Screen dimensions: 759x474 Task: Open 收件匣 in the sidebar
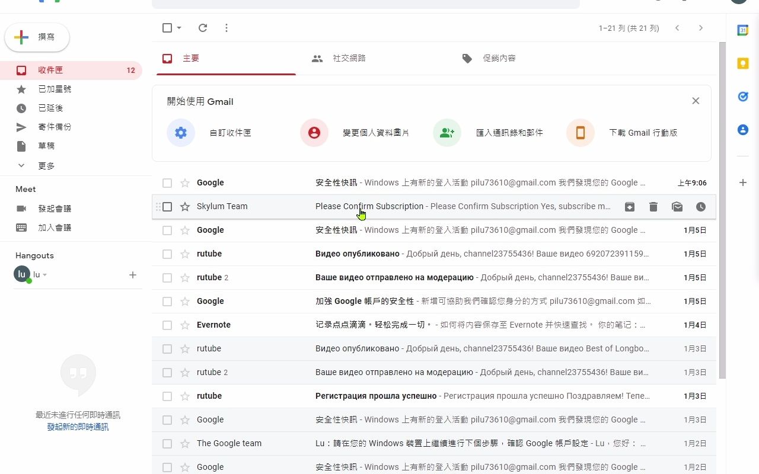coord(71,70)
